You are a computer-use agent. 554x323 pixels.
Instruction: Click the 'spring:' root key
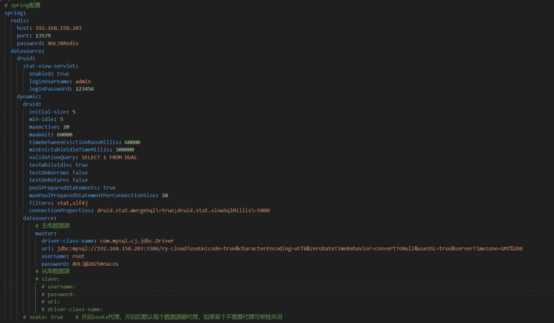coord(15,13)
